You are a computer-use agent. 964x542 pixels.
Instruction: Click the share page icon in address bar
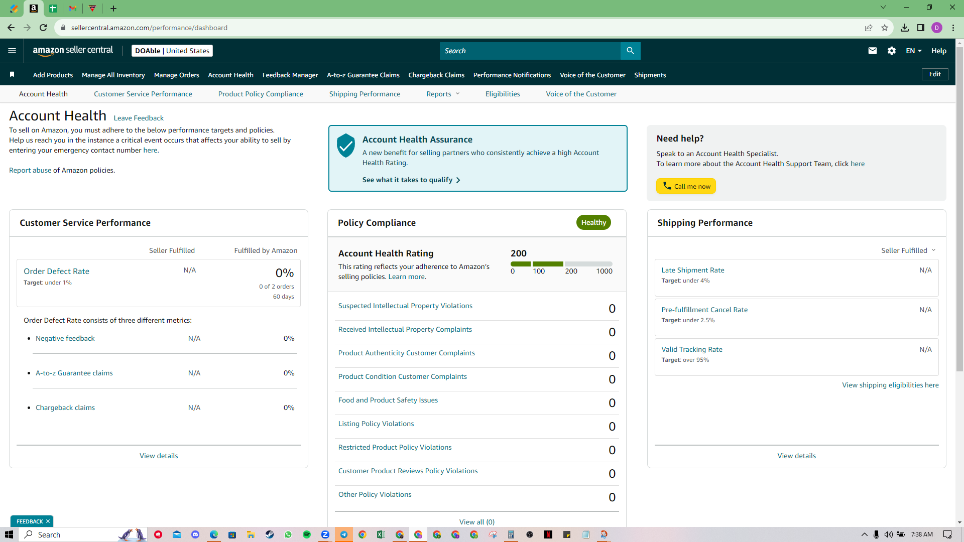(x=869, y=28)
